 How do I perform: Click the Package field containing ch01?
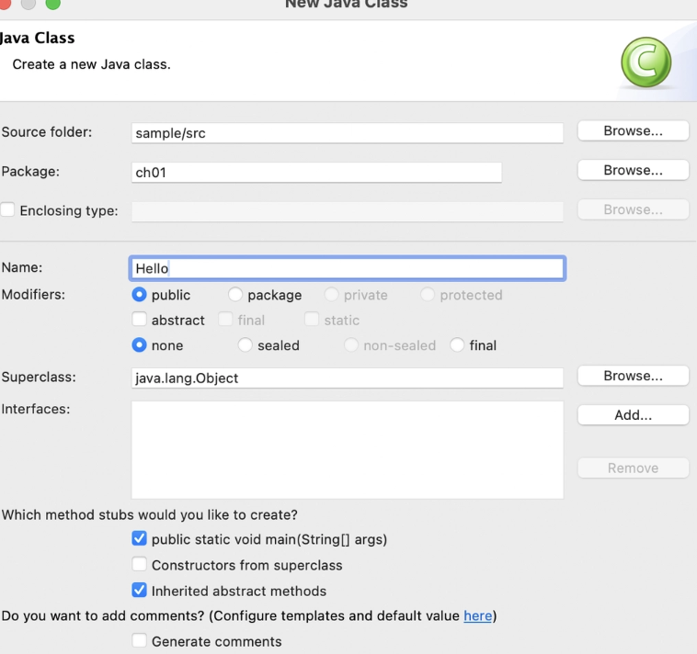tap(316, 173)
